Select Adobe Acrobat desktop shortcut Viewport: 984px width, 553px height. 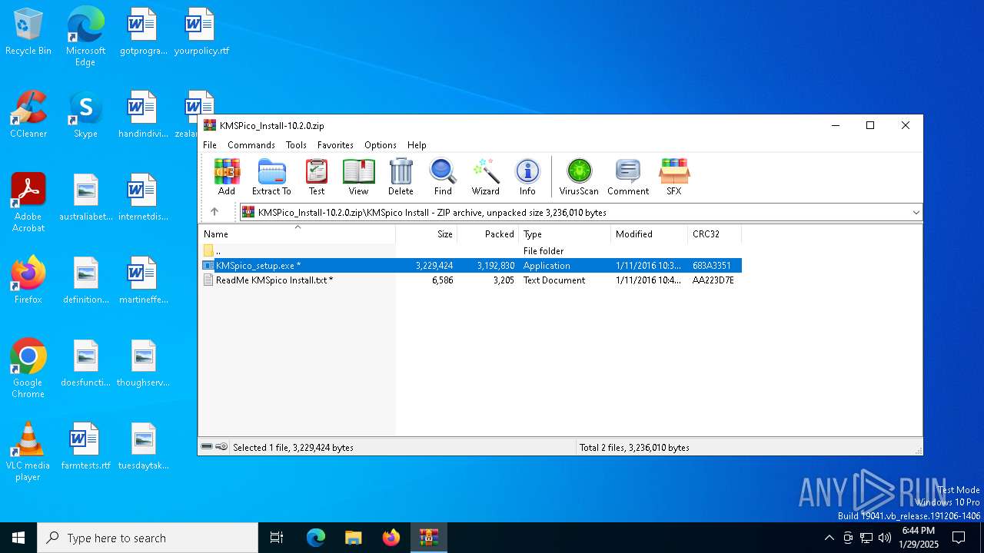coord(28,203)
